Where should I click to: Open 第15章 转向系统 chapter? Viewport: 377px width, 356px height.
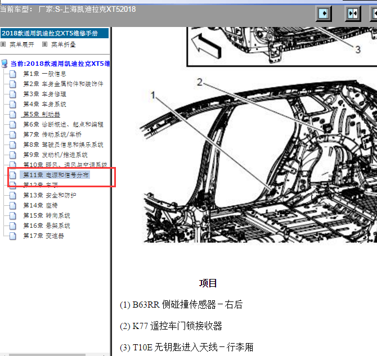(47, 215)
